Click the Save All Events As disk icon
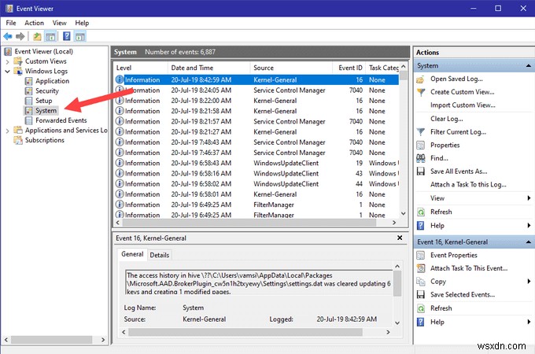The width and height of the screenshot is (535, 354). [x=421, y=171]
